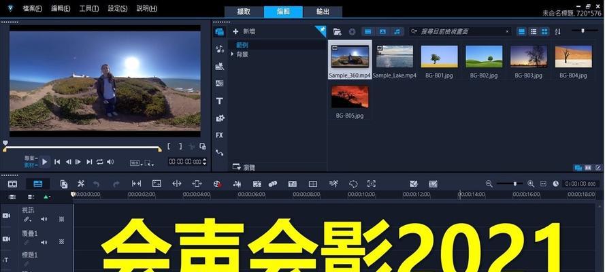The image size is (605, 272).
Task: Toggle Clip (素材) playback mode
Action: pyautogui.click(x=31, y=165)
